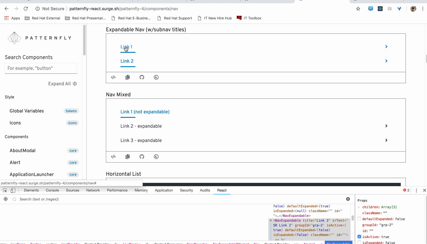
Task: Click the DevTools inspect element icon
Action: click(x=5, y=190)
